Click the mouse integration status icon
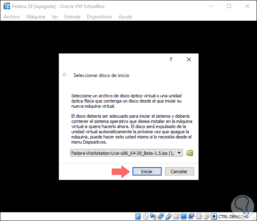The image size is (257, 221). (206, 217)
